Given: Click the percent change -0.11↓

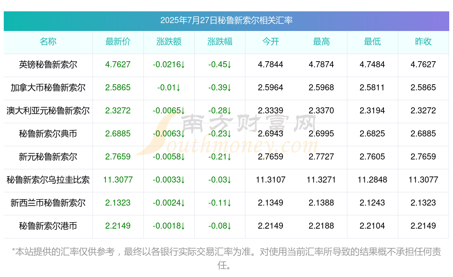Looking at the screenshot, I should (220, 203).
